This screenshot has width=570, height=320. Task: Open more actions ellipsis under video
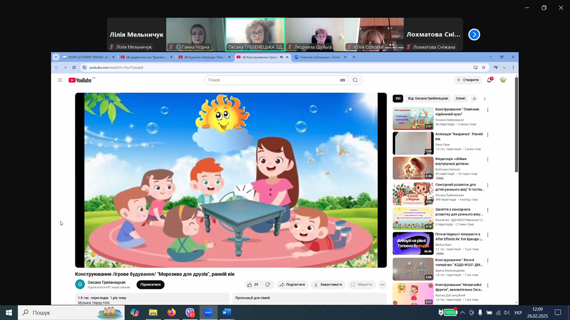383,285
